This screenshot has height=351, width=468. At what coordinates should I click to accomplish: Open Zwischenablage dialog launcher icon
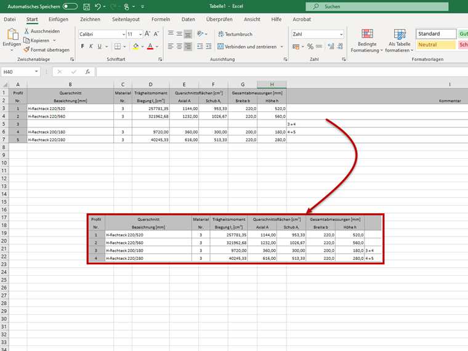coord(72,59)
